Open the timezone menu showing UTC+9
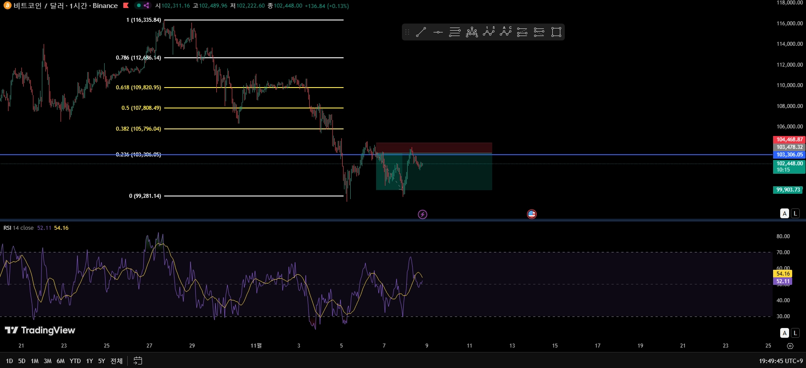Screen dimensions: 806x368 pos(781,361)
